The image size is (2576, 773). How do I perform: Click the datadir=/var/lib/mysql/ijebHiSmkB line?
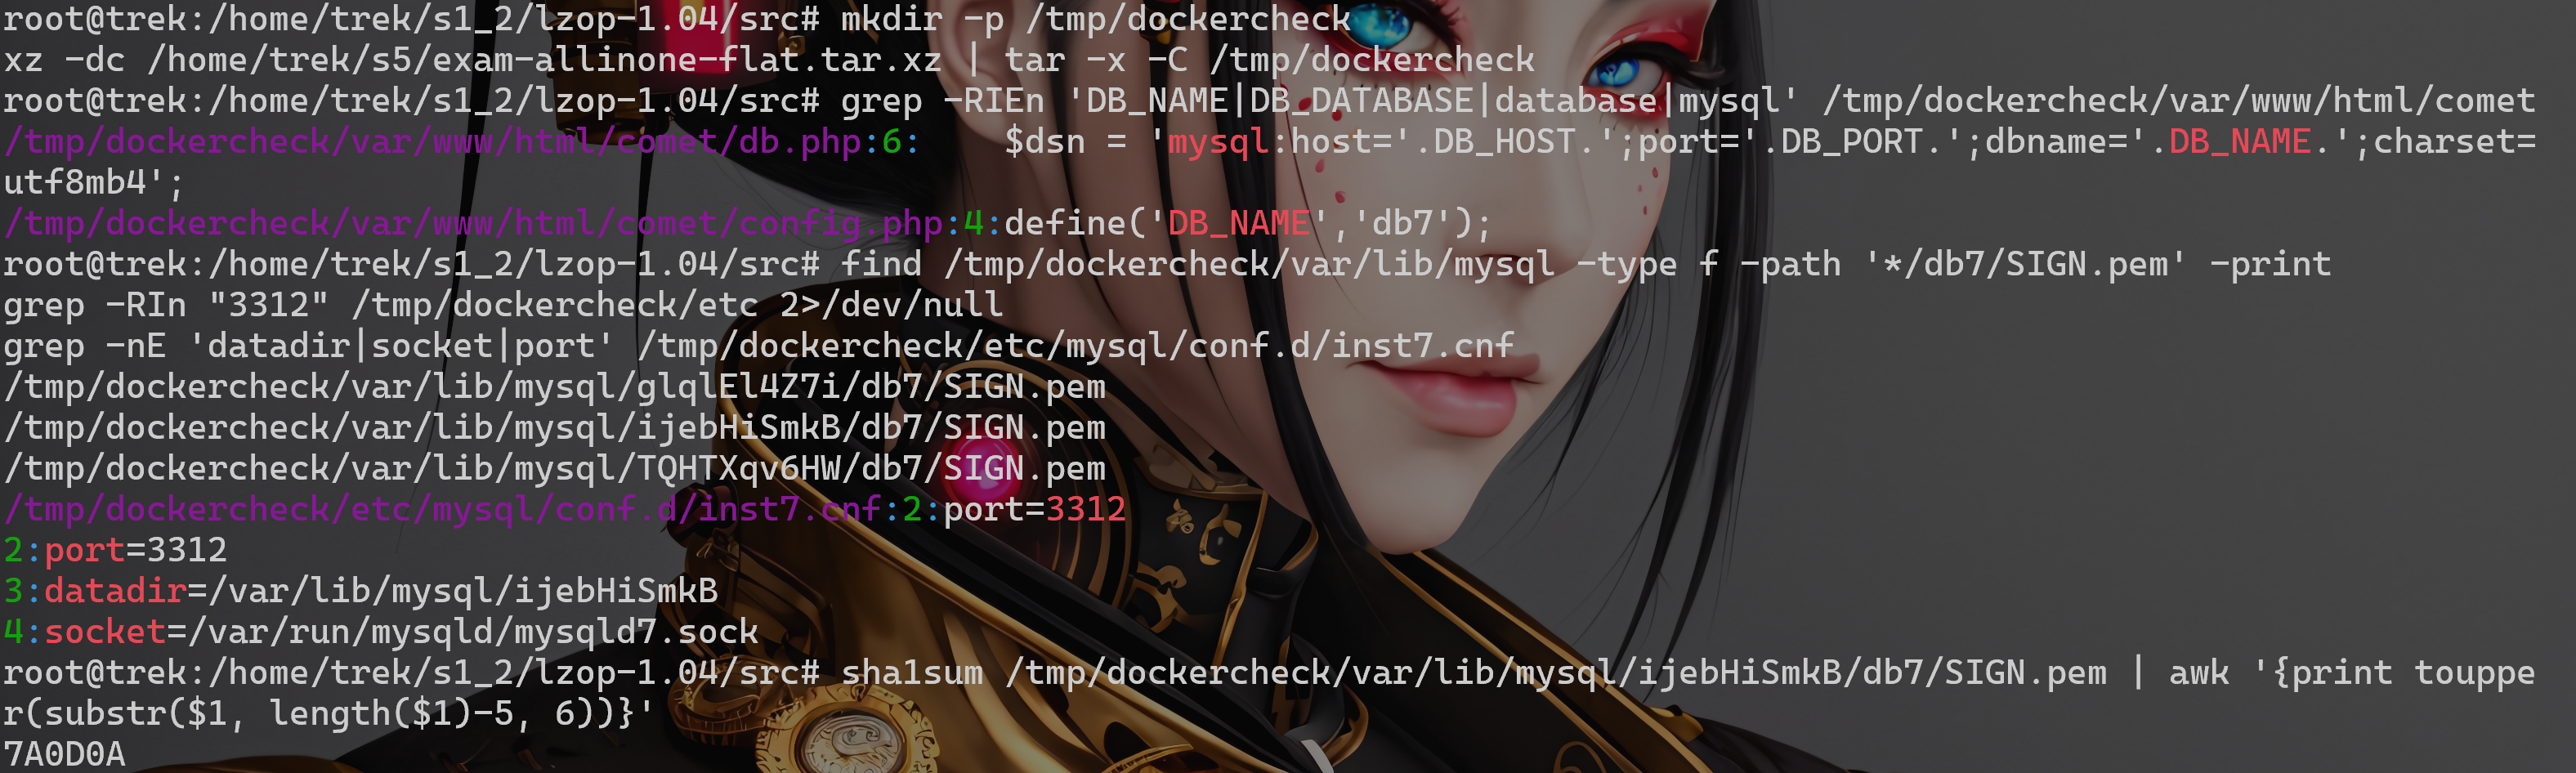tap(381, 591)
